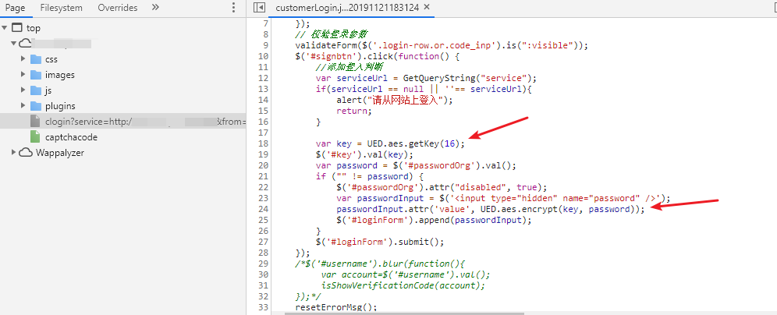
Task: Click '$('#loginForm').submit();' on line 27
Action: pos(380,242)
